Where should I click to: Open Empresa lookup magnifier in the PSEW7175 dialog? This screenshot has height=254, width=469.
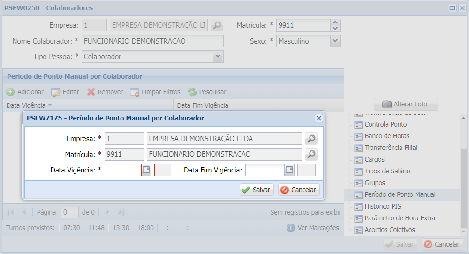click(311, 139)
